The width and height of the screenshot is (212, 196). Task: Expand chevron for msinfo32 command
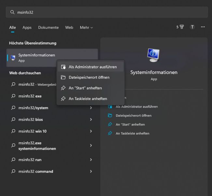click(x=91, y=171)
